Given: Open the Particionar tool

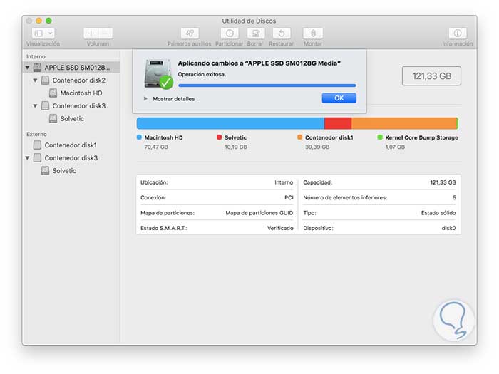Looking at the screenshot, I should pos(230,33).
